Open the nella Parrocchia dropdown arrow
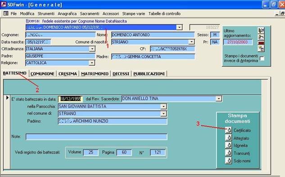The image size is (285, 177). (163, 106)
